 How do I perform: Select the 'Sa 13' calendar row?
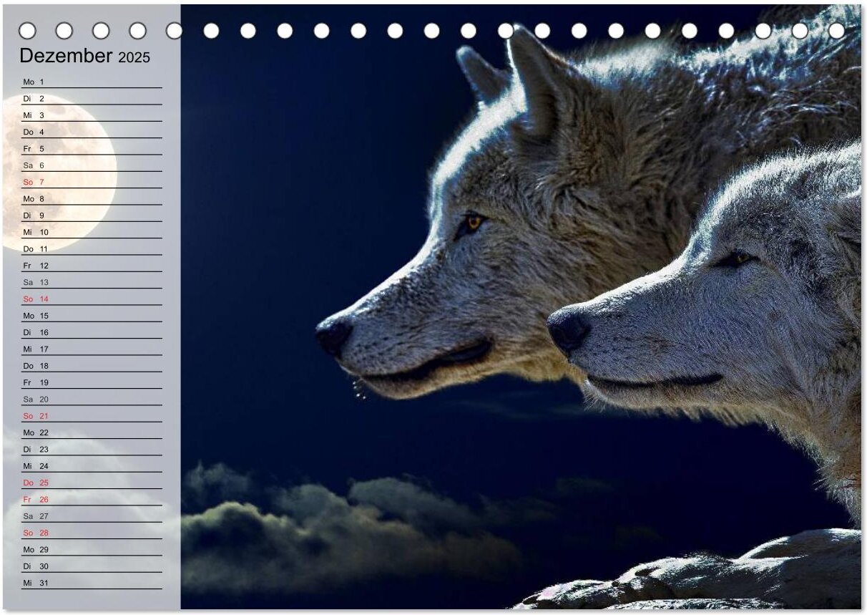[x=92, y=282]
